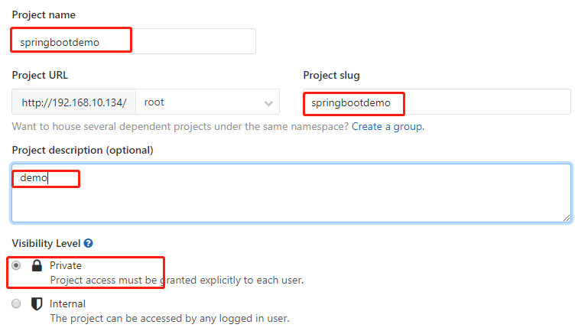The height and width of the screenshot is (331, 575).
Task: Click the Internal label text
Action: [x=67, y=304]
